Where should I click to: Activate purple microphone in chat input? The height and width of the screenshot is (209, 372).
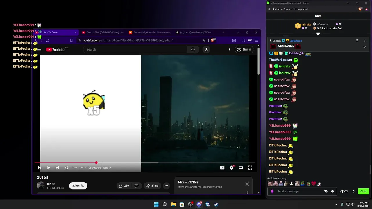point(272,191)
